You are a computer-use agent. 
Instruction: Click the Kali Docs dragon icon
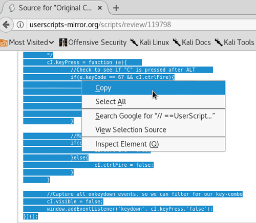(x=177, y=42)
